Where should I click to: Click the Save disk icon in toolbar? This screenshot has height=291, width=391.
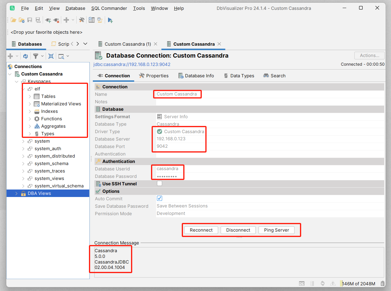point(30,20)
